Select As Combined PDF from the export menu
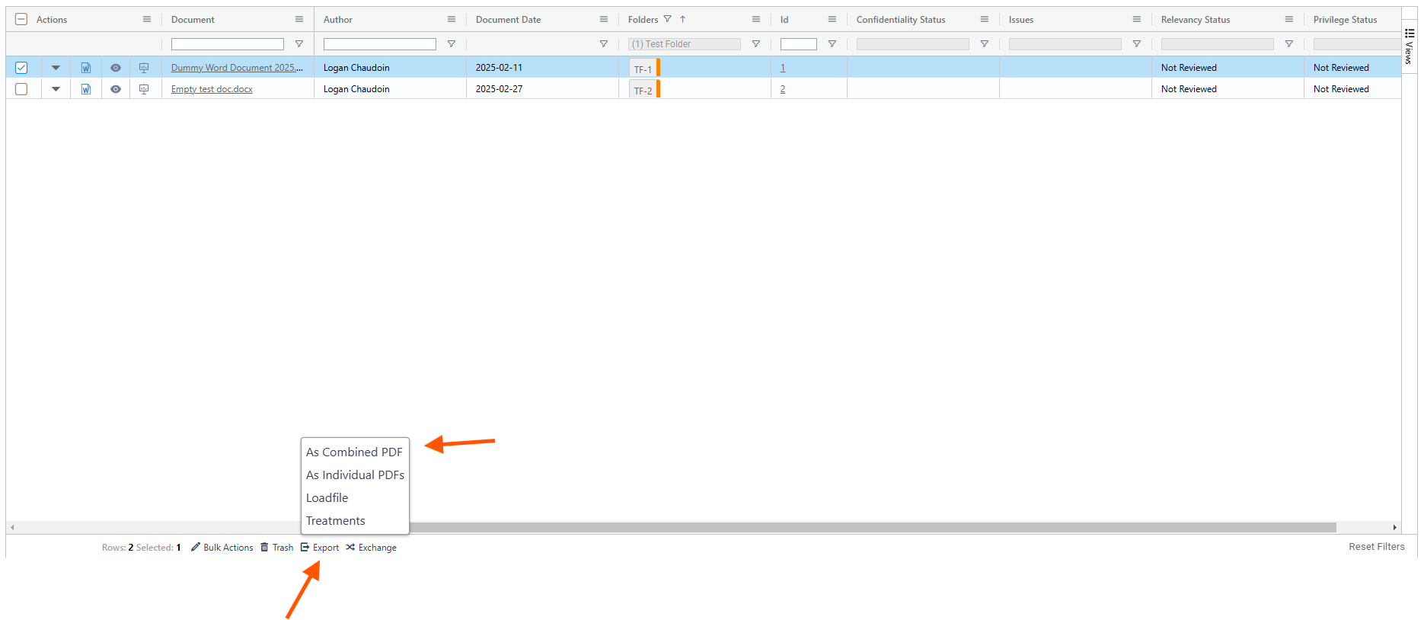The width and height of the screenshot is (1424, 620). click(x=354, y=452)
